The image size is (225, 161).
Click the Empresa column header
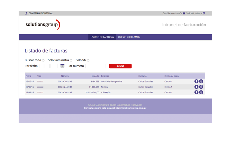coord(105,76)
